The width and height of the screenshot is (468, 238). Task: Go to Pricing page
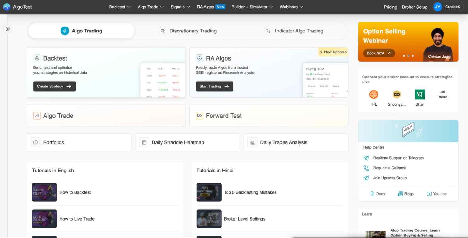click(390, 7)
